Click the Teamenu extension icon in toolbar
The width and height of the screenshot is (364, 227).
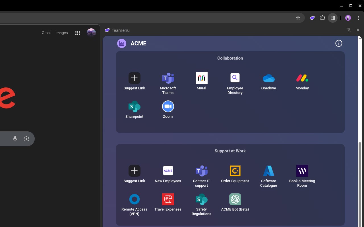click(312, 18)
